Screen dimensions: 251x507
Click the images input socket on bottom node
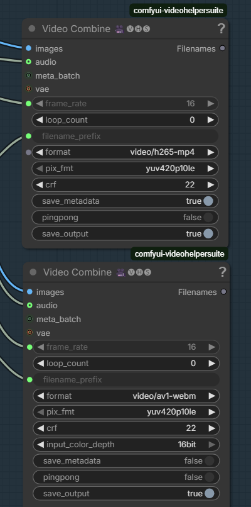(29, 292)
